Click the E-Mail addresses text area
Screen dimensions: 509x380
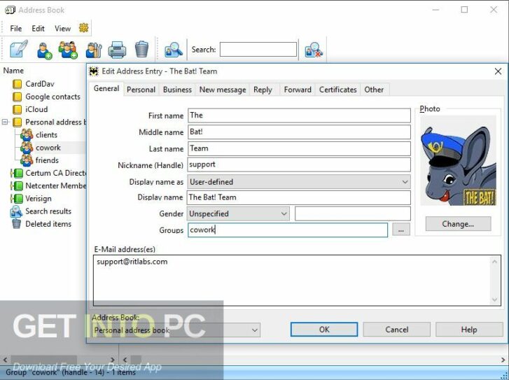click(x=297, y=281)
